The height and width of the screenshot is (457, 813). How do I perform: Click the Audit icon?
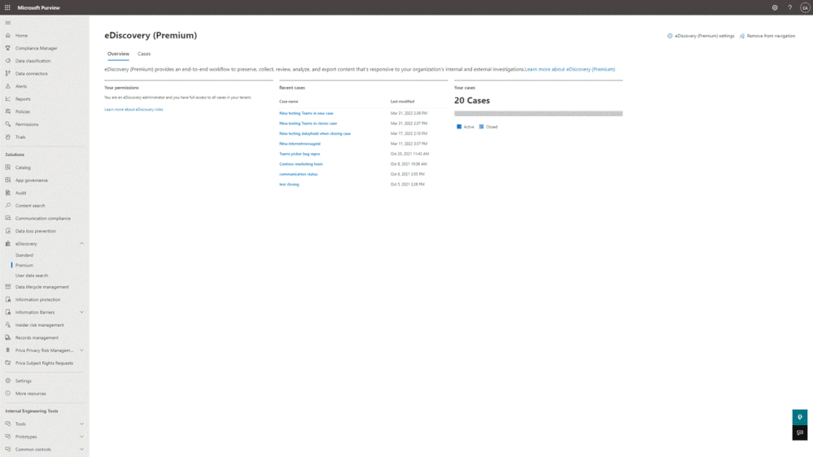[x=8, y=193]
